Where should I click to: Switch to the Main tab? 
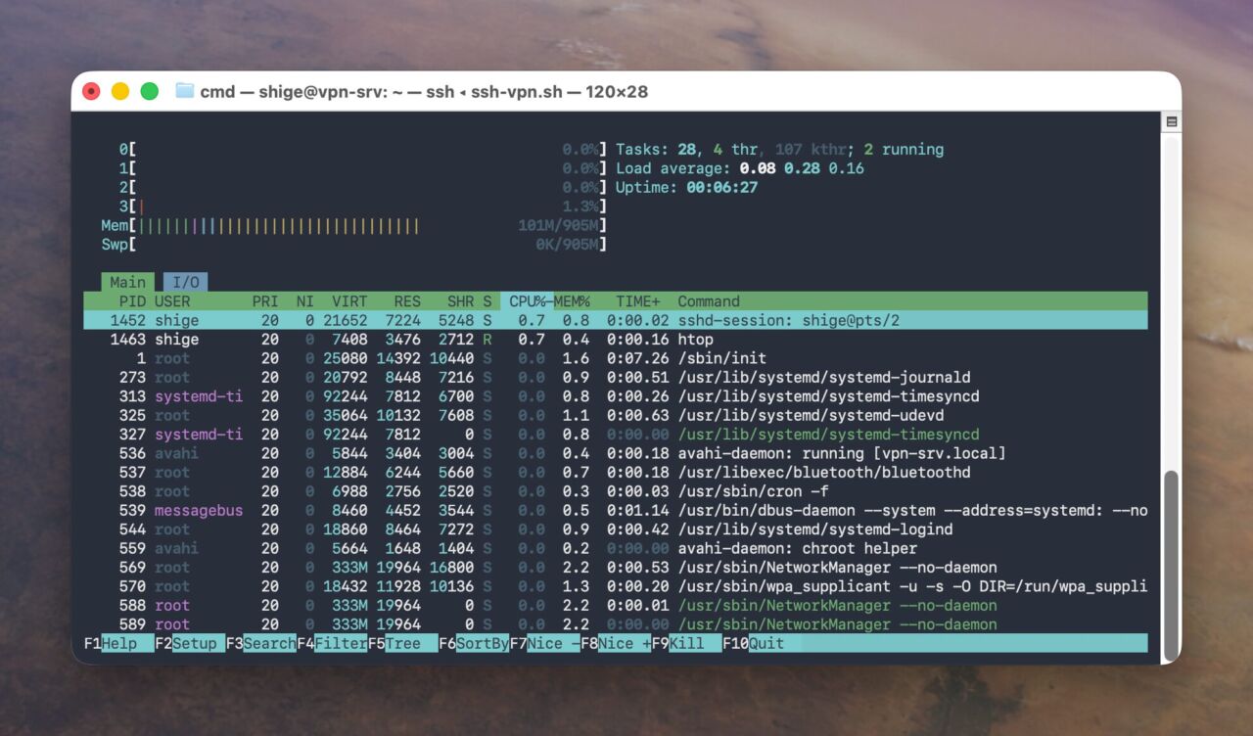[127, 282]
